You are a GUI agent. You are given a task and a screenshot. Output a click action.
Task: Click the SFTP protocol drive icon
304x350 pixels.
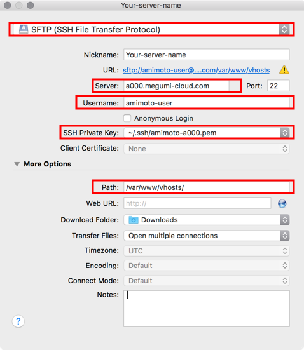point(24,29)
